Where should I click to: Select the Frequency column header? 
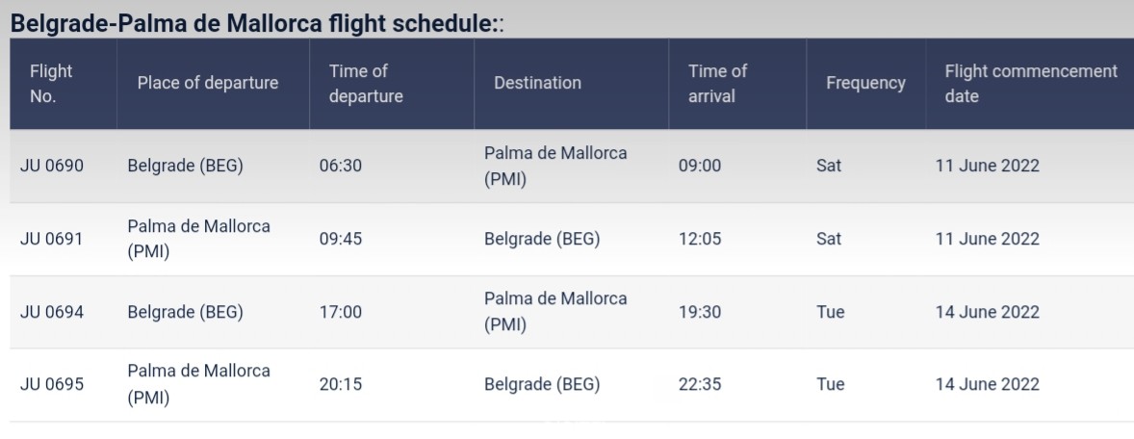[865, 83]
